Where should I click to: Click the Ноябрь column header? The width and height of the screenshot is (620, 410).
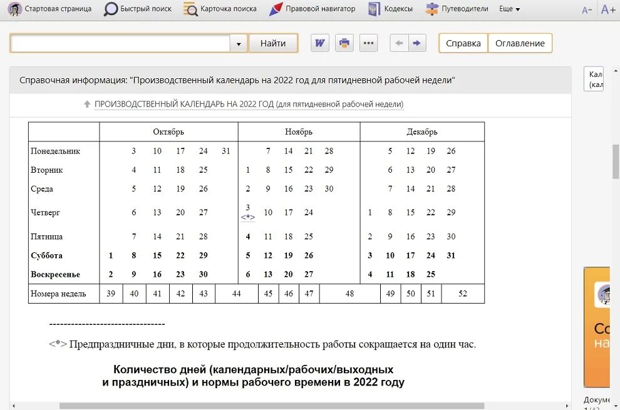point(299,131)
